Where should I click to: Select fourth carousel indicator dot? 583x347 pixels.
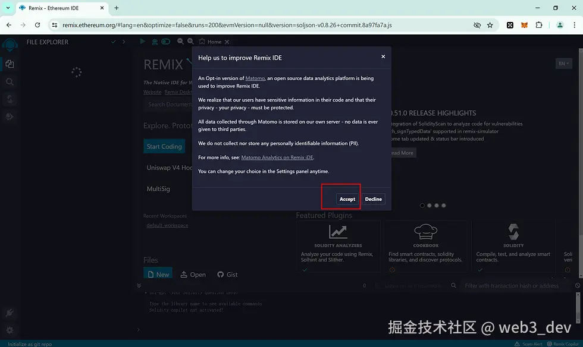click(x=444, y=206)
